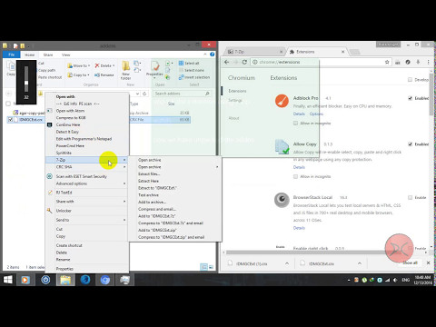Expand the Share with submenu

click(x=87, y=202)
